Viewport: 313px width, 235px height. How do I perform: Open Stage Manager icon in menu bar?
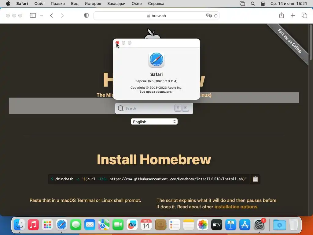tap(242, 4)
